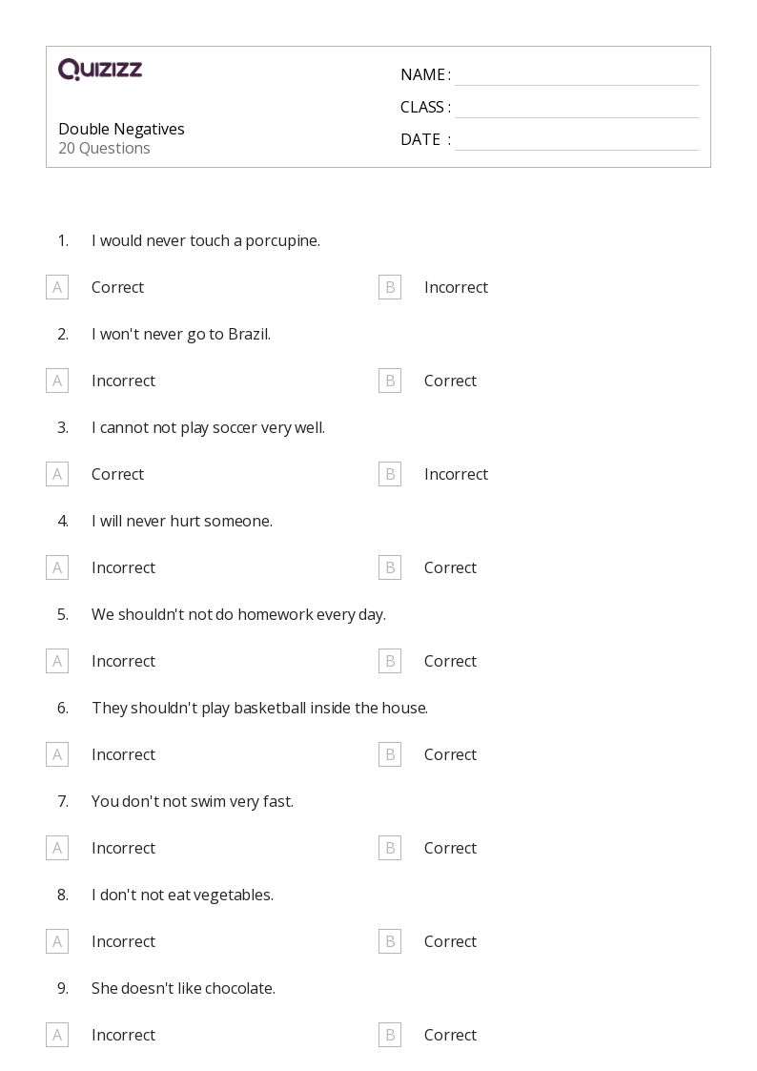Click 'She doesn't like chocolate' sentence

pos(184,988)
